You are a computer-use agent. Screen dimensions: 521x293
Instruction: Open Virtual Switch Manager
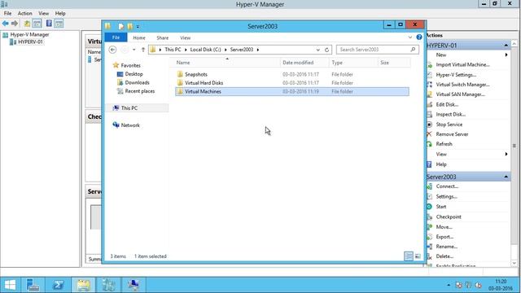click(x=462, y=85)
